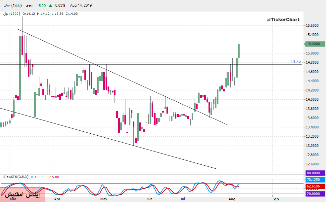Image resolution: width=326 pixels, height=202 pixels.
Task: Select the purple 80.0000 overbought level tag
Action: pos(313,173)
